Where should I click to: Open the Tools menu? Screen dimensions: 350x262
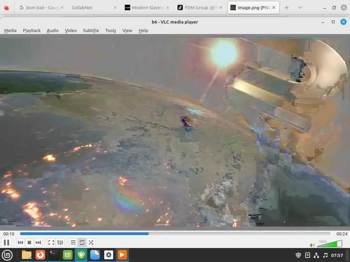point(110,30)
